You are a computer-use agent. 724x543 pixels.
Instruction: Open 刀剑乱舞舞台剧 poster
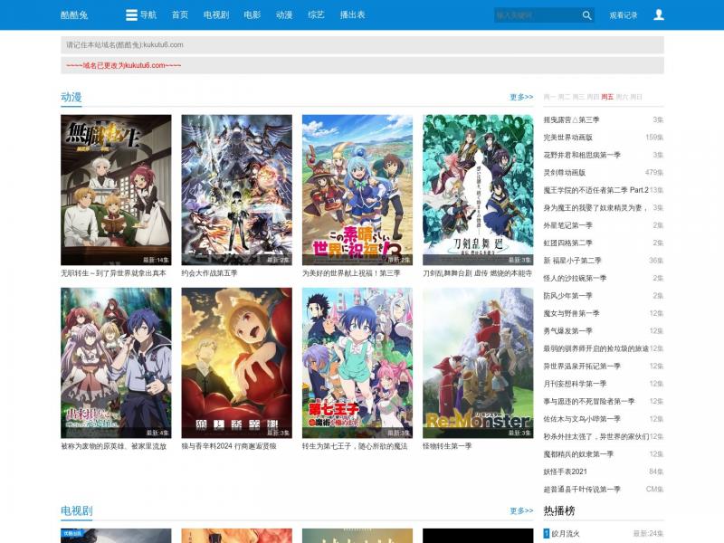pyautogui.click(x=478, y=190)
